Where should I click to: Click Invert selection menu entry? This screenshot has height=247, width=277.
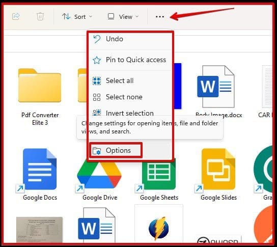(x=130, y=113)
